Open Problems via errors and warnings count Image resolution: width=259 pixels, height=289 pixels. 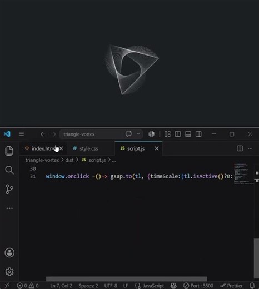pos(28,286)
